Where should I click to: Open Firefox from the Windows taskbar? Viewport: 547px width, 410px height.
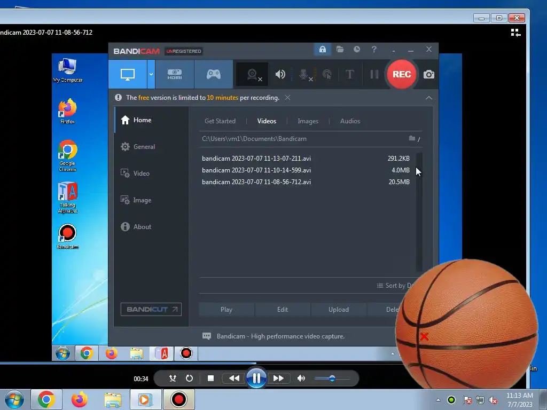click(x=80, y=399)
